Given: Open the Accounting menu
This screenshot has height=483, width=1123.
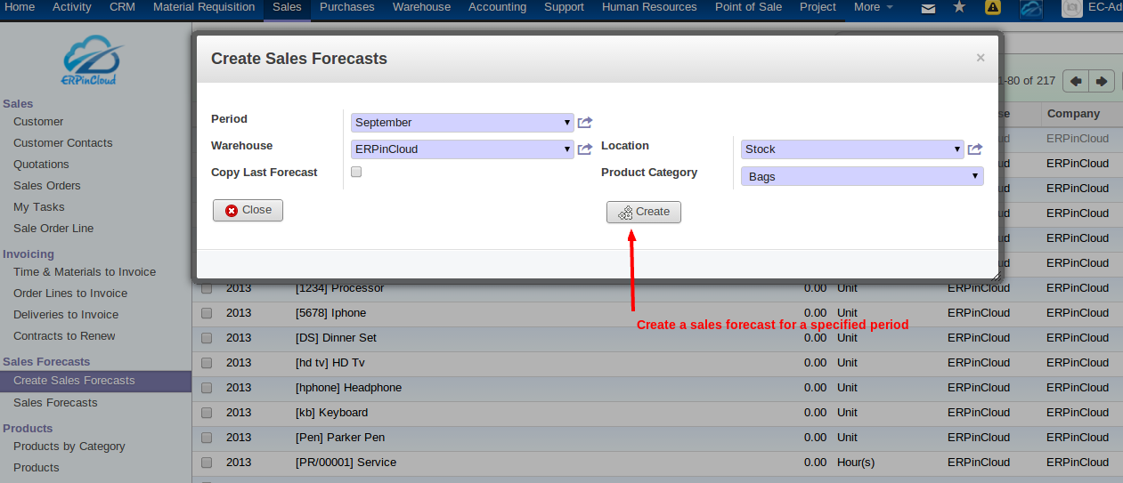Looking at the screenshot, I should click(497, 7).
